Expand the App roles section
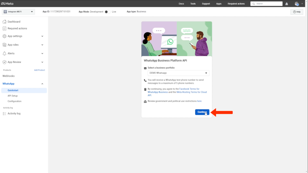308x173 pixels. pos(42,45)
